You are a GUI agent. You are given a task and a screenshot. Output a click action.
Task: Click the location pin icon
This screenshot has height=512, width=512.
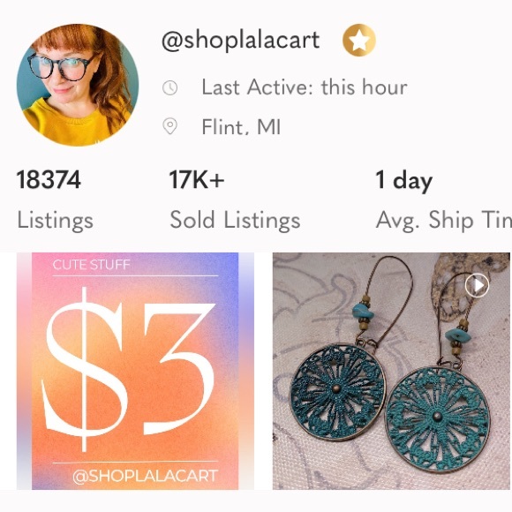click(x=169, y=126)
